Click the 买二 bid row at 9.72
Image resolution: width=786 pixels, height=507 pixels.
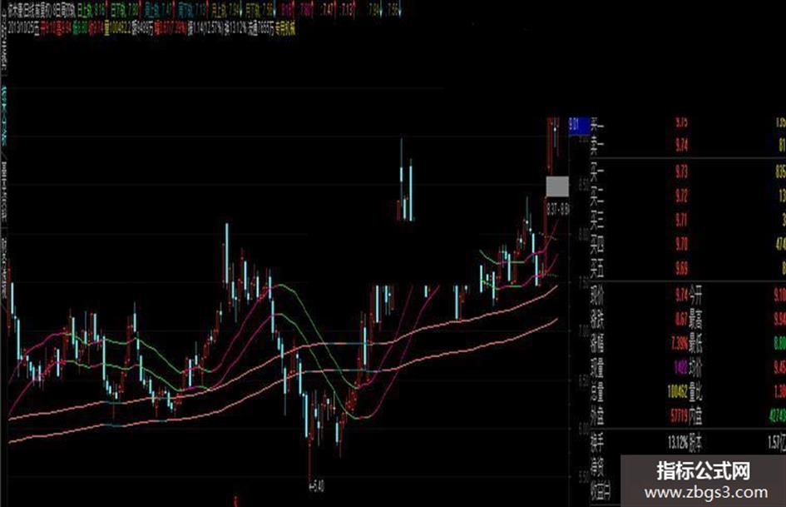(687, 196)
